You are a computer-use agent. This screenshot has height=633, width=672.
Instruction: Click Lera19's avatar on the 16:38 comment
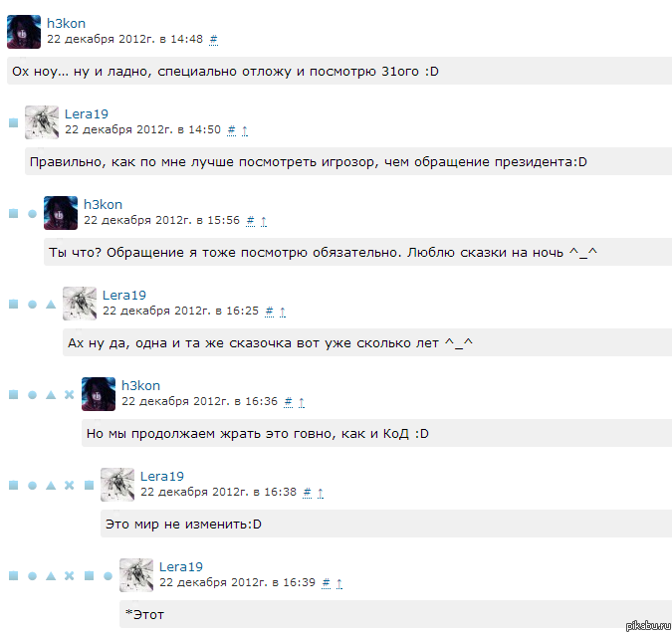[117, 485]
